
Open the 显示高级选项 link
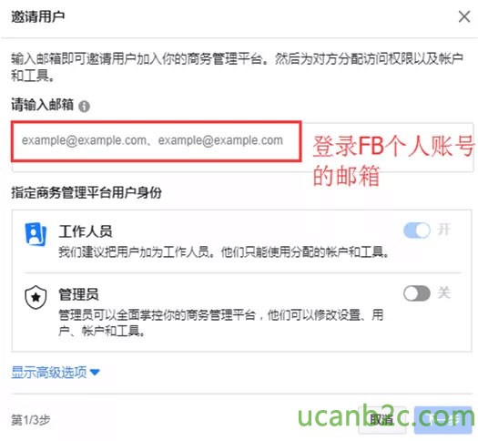[x=49, y=372]
